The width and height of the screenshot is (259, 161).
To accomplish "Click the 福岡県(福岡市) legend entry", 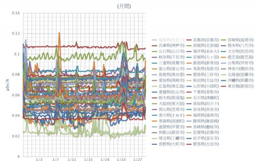I will coord(203,115).
